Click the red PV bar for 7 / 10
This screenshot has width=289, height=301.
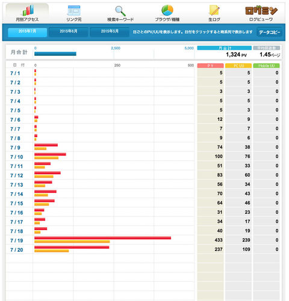[x=50, y=154]
